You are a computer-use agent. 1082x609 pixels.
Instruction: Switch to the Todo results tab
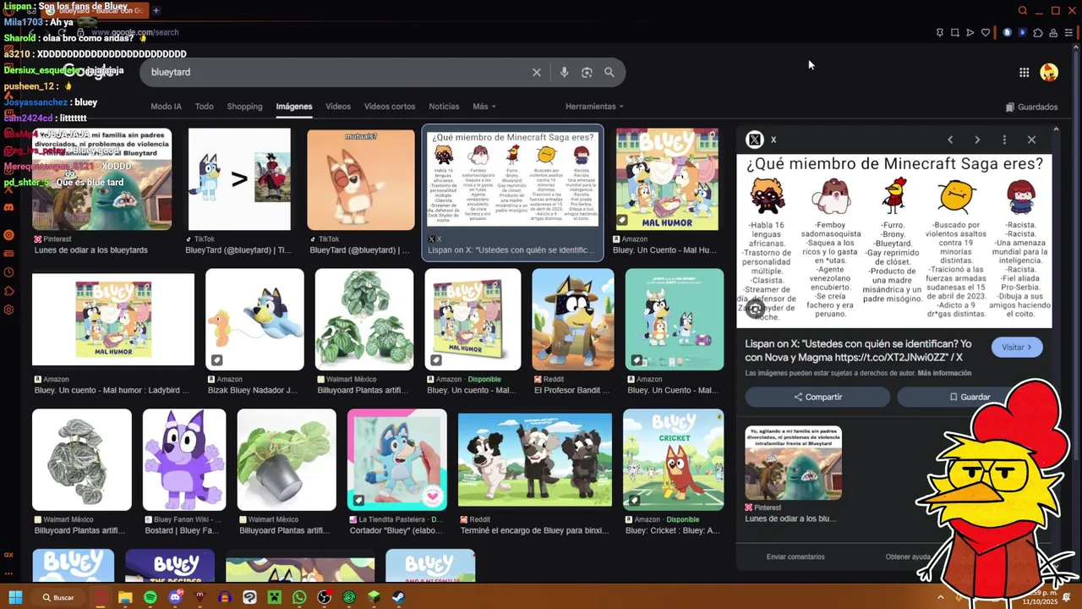(204, 107)
